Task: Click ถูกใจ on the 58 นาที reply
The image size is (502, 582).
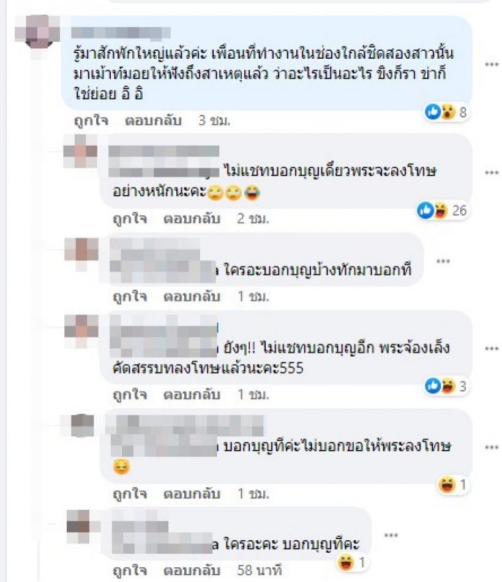Action: tap(130, 570)
